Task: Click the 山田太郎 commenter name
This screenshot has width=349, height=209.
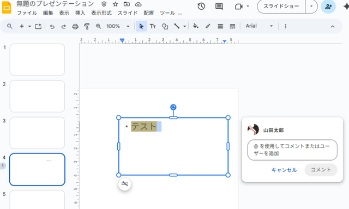Action: click(273, 130)
